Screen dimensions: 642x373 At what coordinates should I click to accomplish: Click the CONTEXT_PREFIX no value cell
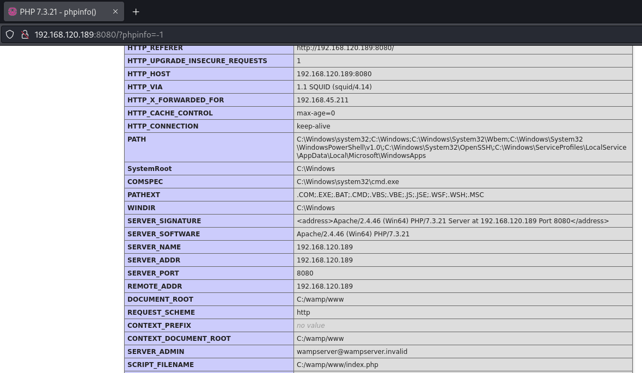[310, 326]
